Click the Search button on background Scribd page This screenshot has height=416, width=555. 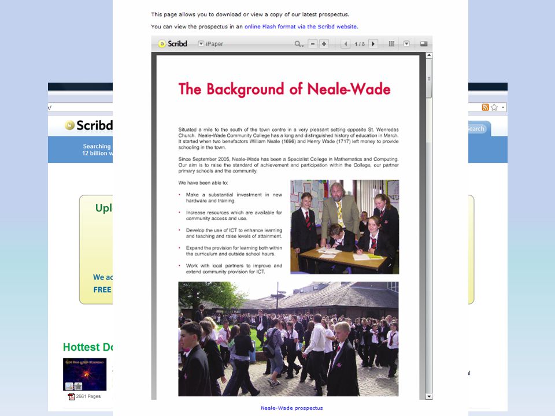click(x=477, y=129)
